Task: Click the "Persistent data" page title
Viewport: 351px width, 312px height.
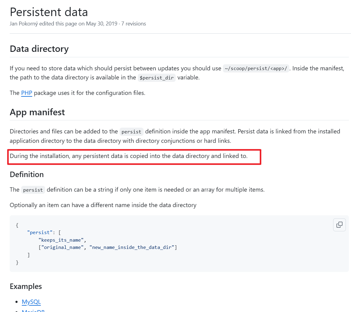Action: tap(49, 12)
